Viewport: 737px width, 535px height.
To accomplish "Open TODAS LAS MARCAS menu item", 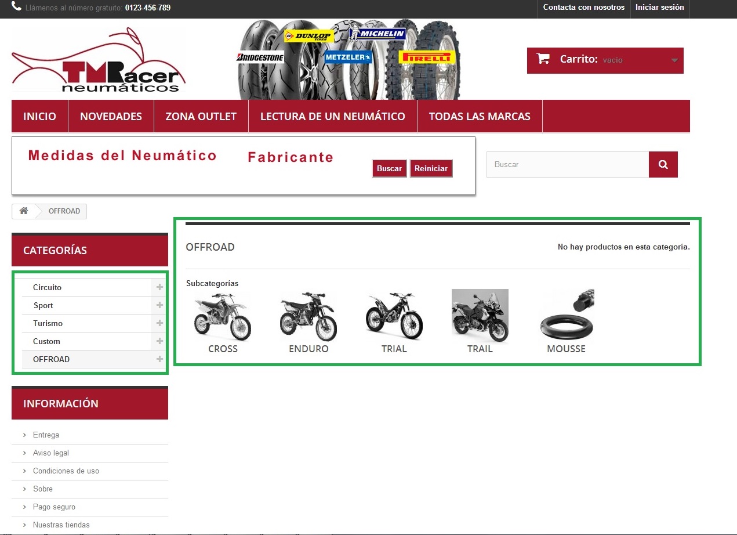I will coord(480,116).
